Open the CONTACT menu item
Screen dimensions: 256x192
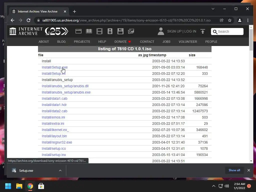(147, 42)
